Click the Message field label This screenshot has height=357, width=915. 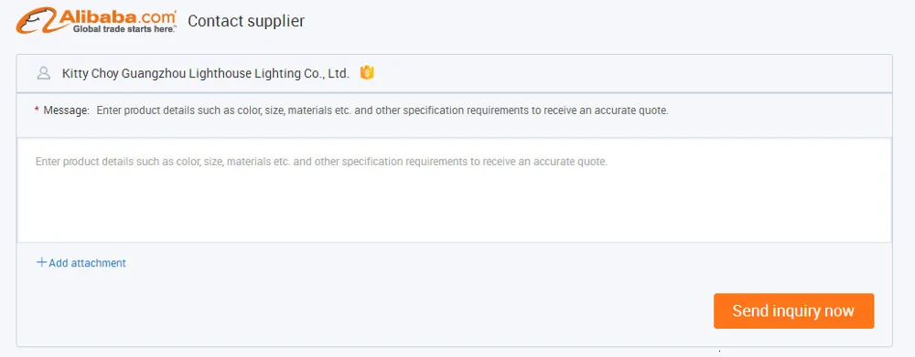click(66, 110)
